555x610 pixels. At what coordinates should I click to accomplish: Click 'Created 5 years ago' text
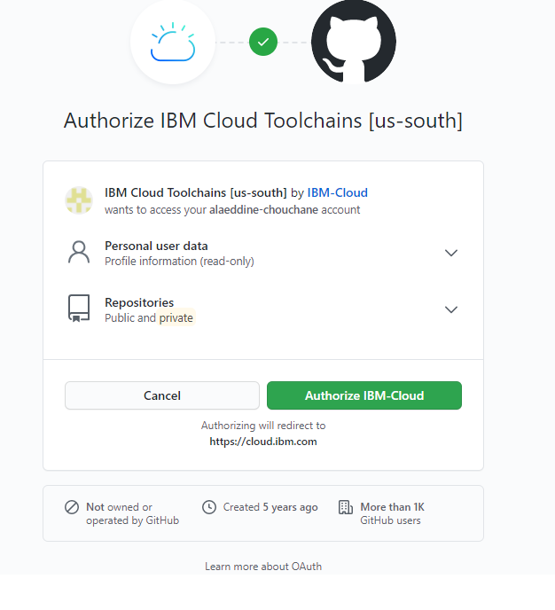point(270,507)
